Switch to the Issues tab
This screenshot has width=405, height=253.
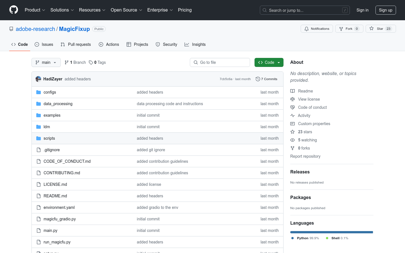(x=44, y=44)
